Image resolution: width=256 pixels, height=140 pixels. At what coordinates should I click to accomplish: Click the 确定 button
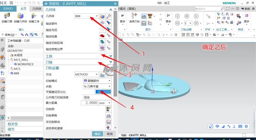click(97, 134)
